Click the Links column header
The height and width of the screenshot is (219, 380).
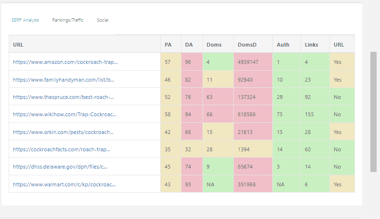coord(311,45)
